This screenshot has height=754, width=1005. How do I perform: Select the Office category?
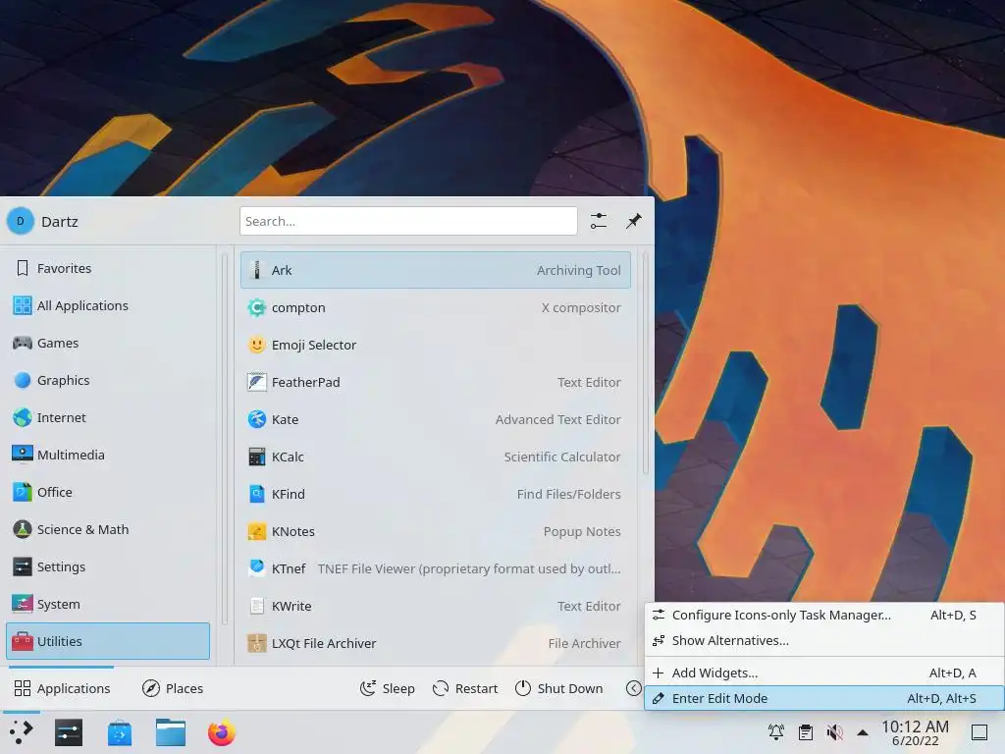pyautogui.click(x=108, y=492)
